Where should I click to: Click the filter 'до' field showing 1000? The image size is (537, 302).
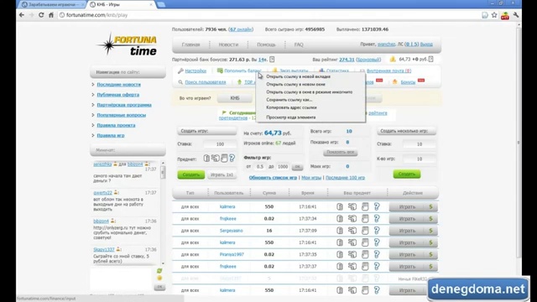click(283, 167)
